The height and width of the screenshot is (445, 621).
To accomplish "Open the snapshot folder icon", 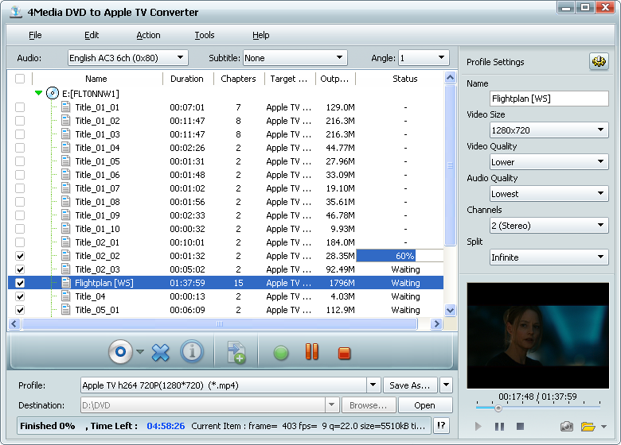I will 588,427.
